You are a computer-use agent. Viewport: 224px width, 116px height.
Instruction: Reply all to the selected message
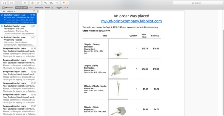(51, 3)
